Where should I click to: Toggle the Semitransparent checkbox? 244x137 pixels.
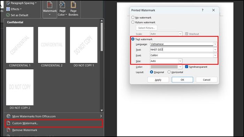pos(186,67)
